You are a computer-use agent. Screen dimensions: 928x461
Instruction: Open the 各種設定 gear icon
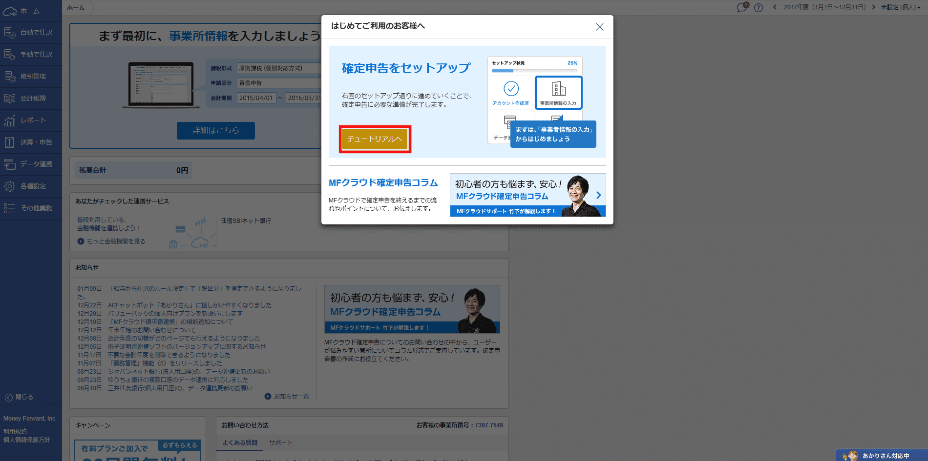coord(10,186)
